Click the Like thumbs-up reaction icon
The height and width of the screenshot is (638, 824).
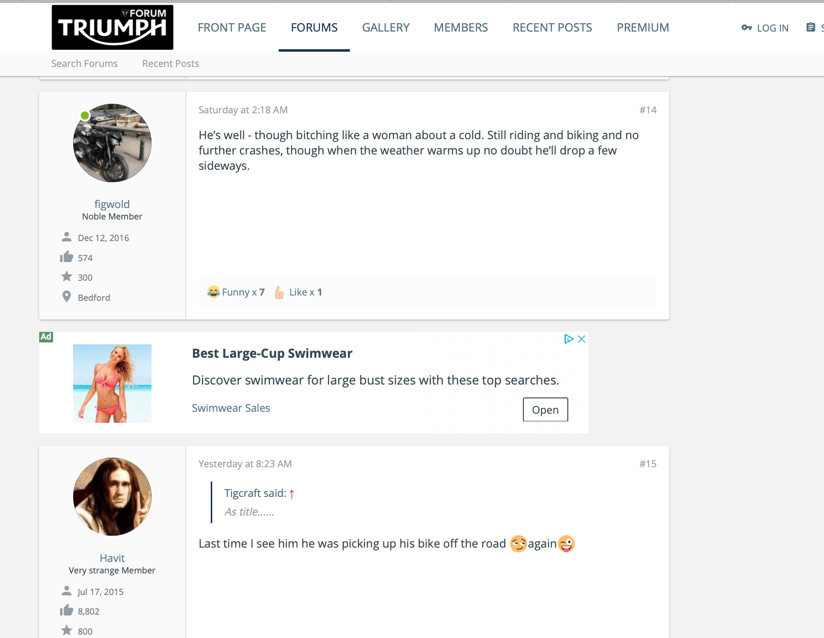tap(280, 292)
